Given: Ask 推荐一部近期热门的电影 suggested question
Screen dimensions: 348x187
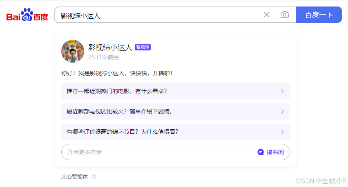Looking at the screenshot, I should (176, 91).
